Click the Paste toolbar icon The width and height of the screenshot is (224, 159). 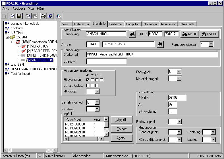click(x=35, y=16)
